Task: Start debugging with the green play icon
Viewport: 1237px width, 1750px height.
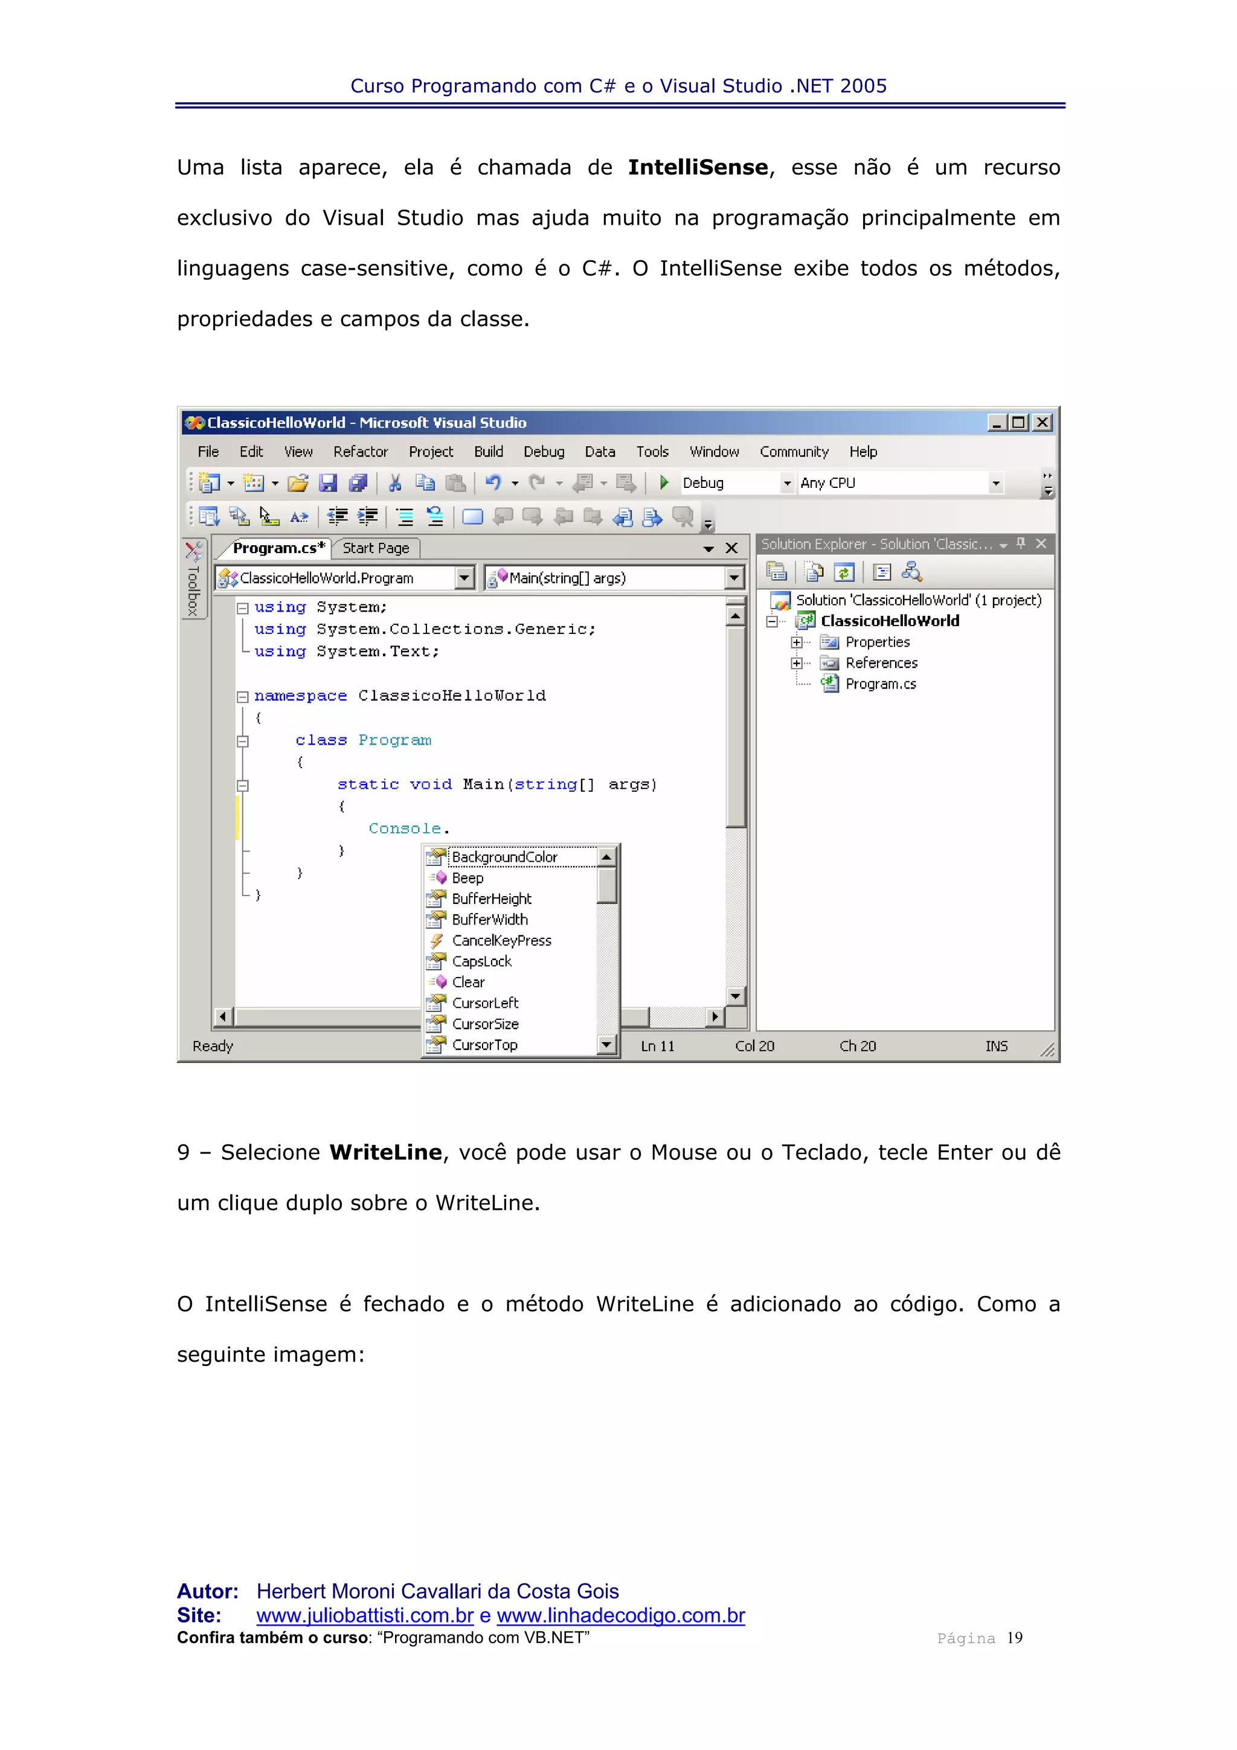Action: tap(664, 482)
